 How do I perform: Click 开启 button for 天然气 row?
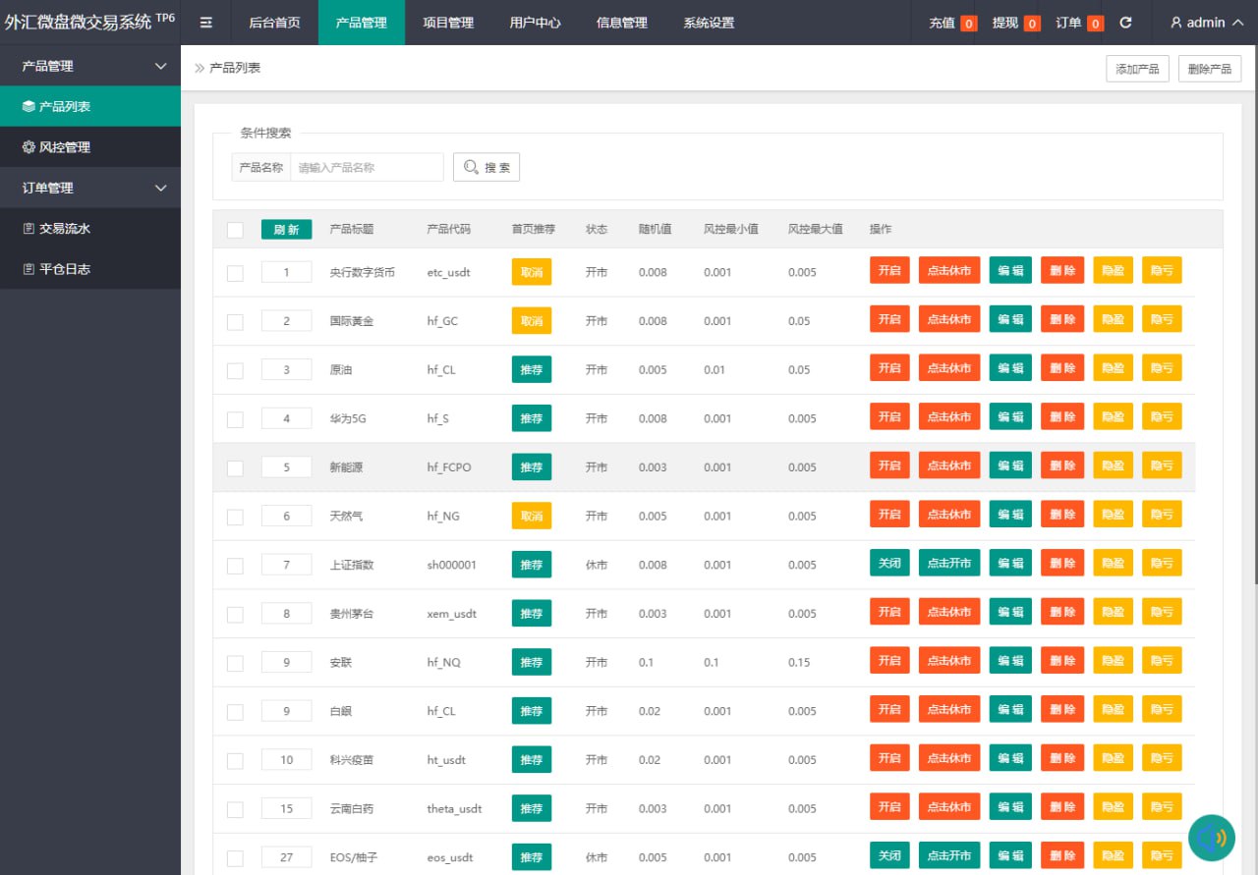(x=889, y=515)
